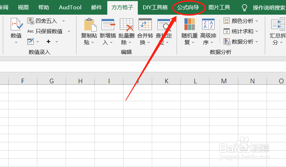
Task: Select column N header
Action: [252, 81]
